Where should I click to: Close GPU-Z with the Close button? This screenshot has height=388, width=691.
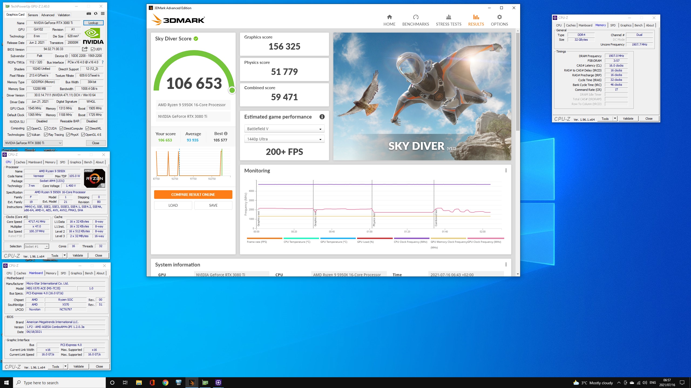96,143
